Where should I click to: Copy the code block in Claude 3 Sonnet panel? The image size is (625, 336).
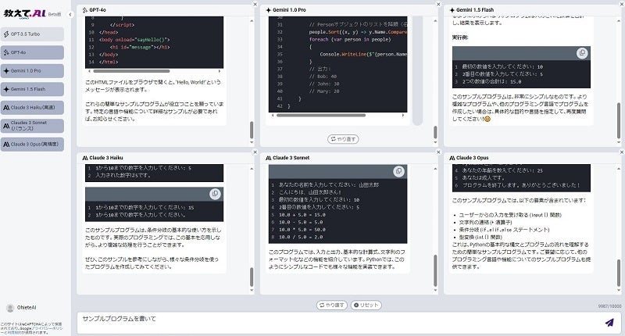click(x=398, y=171)
